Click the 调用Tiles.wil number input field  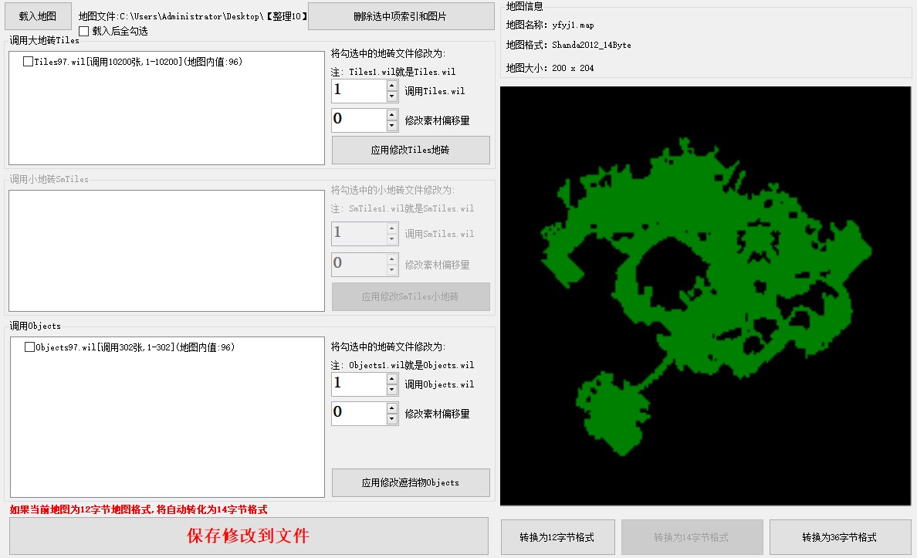click(x=358, y=91)
